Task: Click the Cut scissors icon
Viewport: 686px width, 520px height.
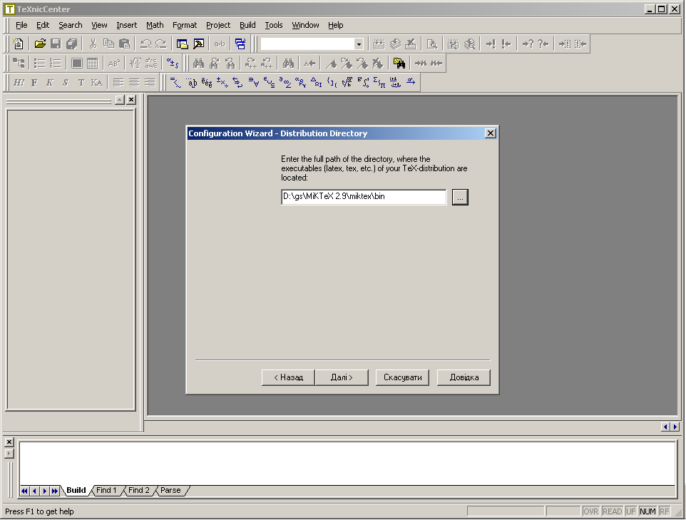Action: tap(93, 44)
